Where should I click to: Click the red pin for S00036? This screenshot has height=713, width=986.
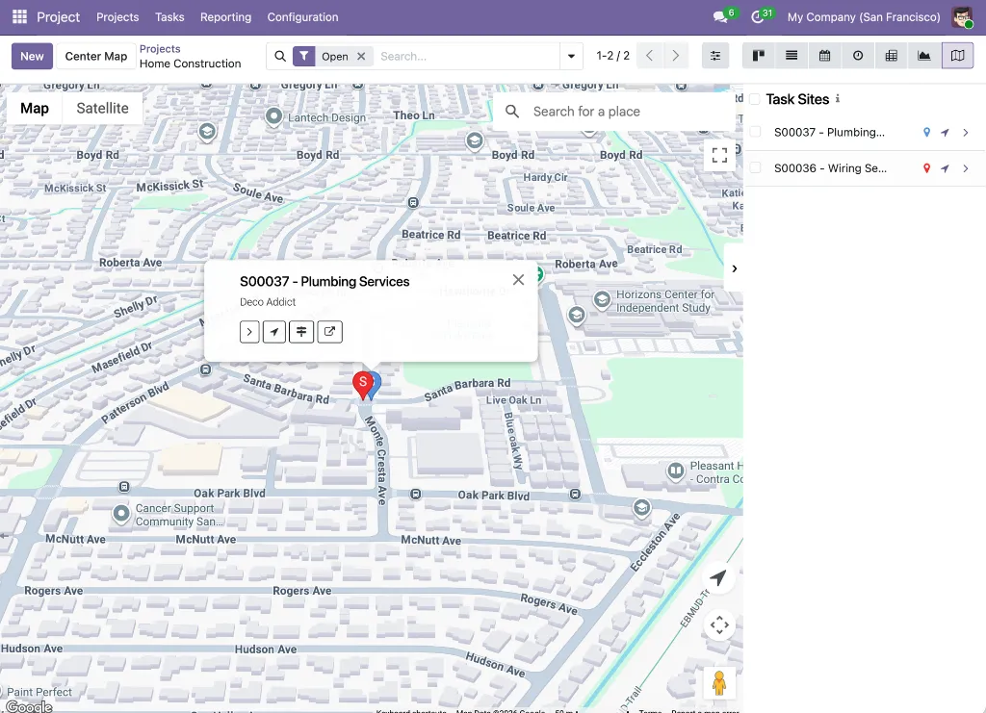click(926, 167)
